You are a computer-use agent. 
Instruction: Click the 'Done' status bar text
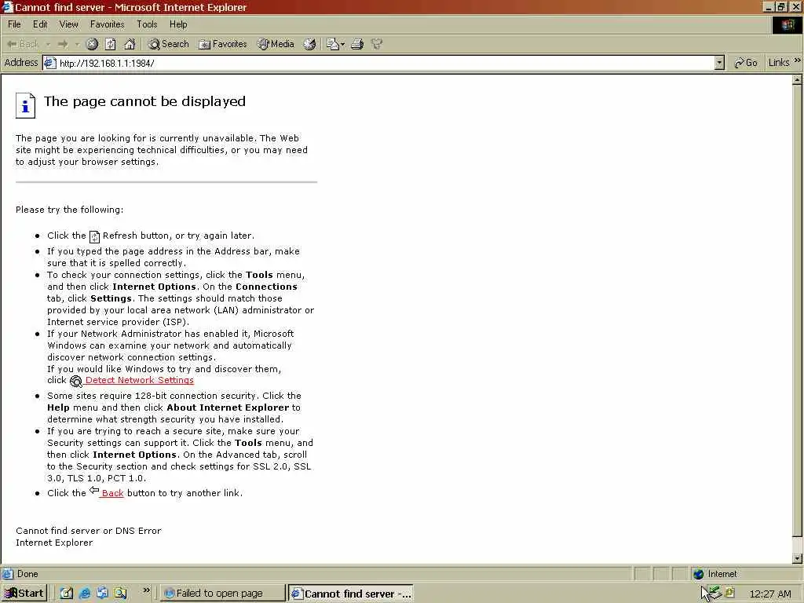point(27,574)
